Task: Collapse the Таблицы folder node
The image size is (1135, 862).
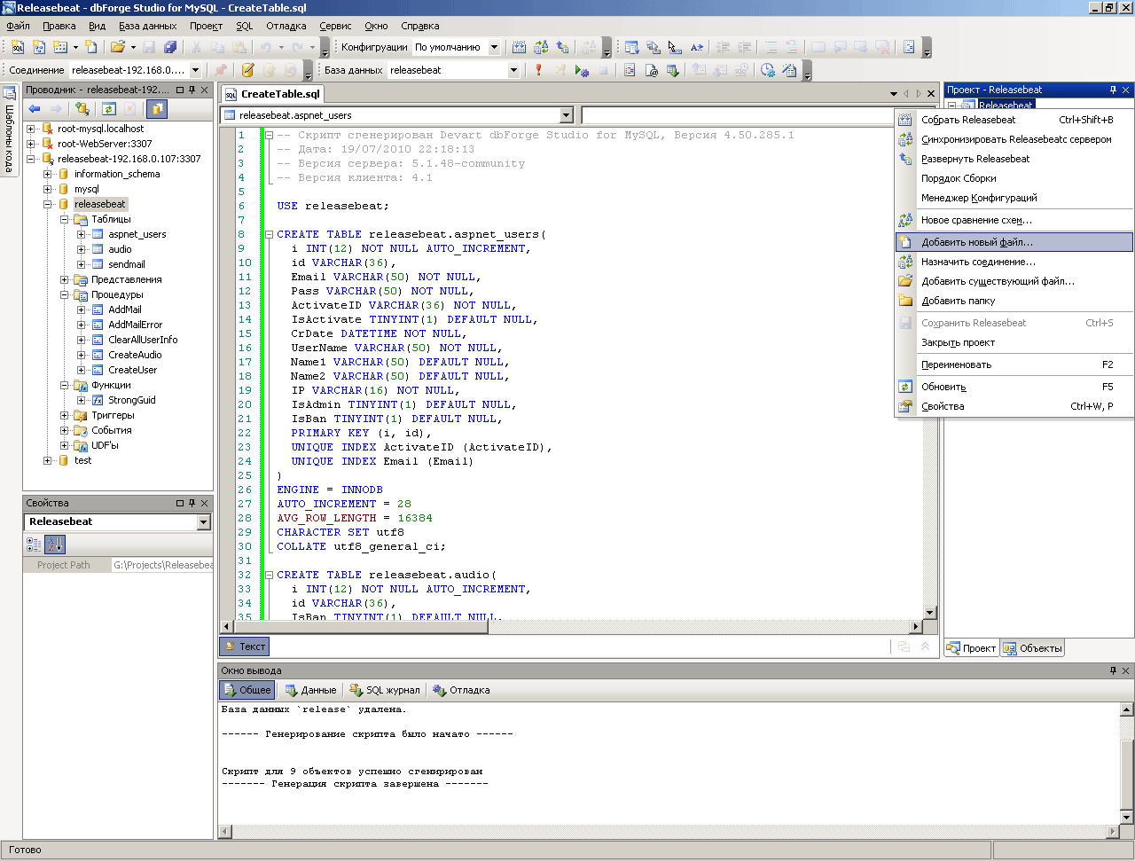Action: point(65,219)
